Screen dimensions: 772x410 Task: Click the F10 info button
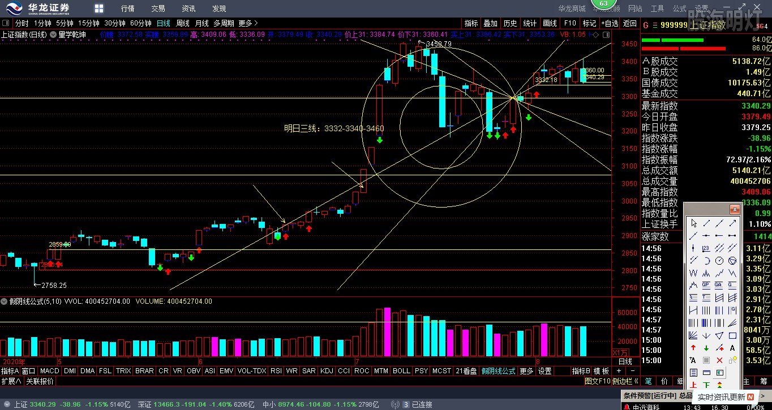(570, 23)
